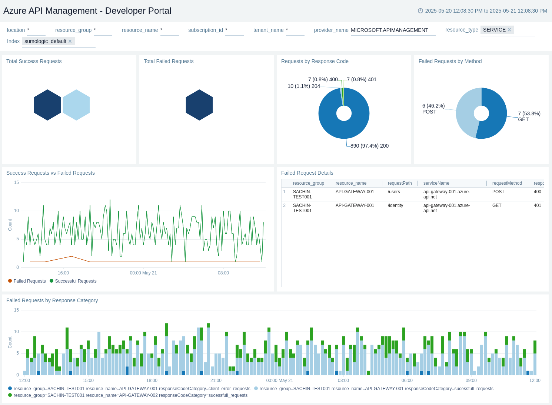Toggle client_error_requests legend entry dot
Image resolution: width=552 pixels, height=405 pixels.
point(10,388)
